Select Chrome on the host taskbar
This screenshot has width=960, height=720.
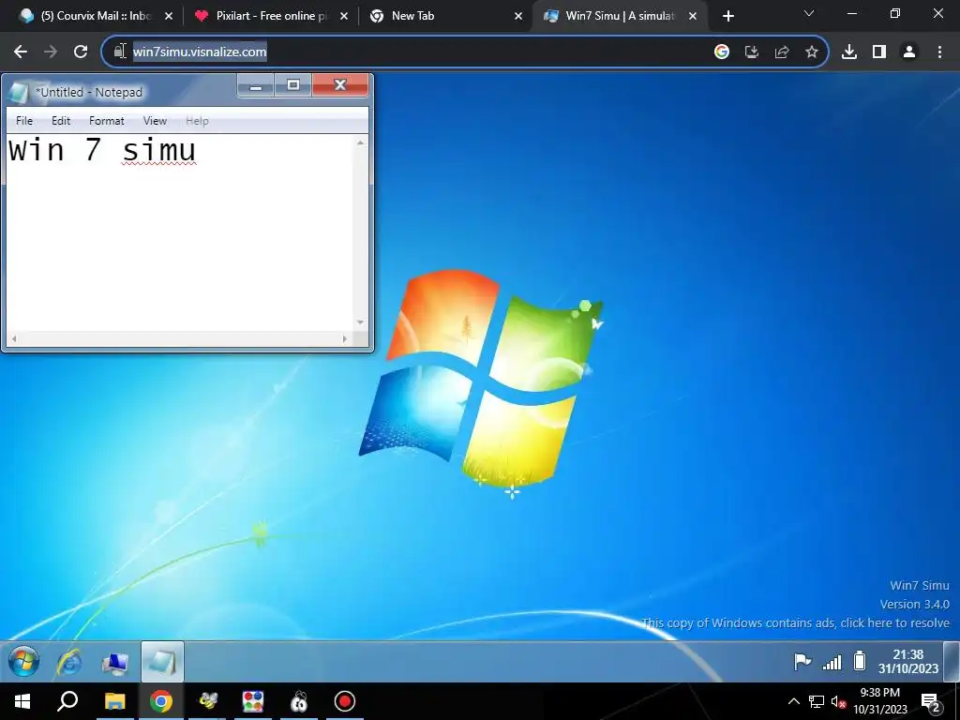(x=161, y=701)
